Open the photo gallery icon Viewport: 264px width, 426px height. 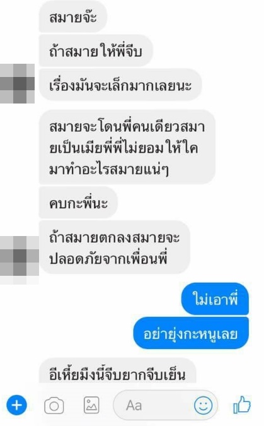coord(91,405)
